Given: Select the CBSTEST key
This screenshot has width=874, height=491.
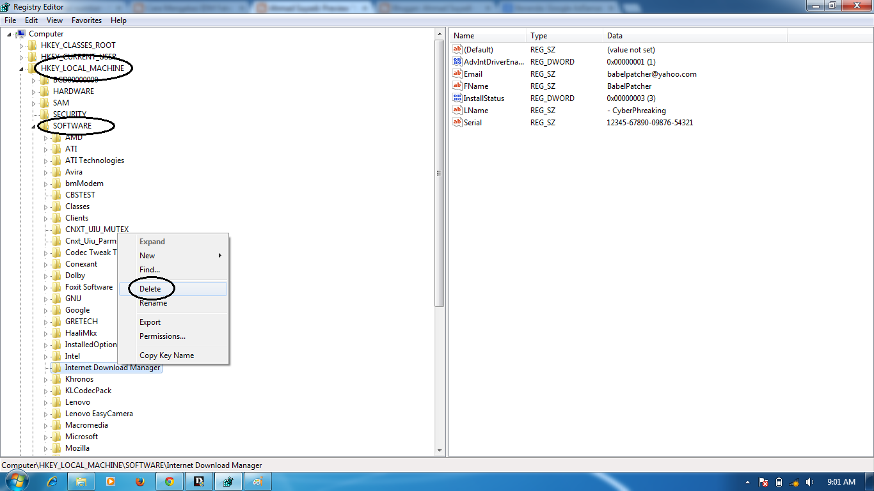Looking at the screenshot, I should click(80, 195).
